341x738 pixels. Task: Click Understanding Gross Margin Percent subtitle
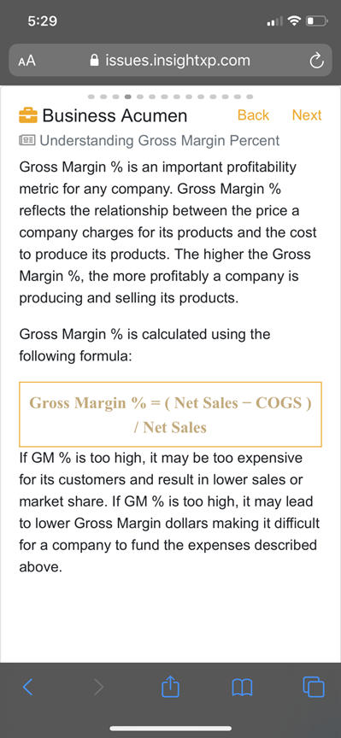coord(160,140)
